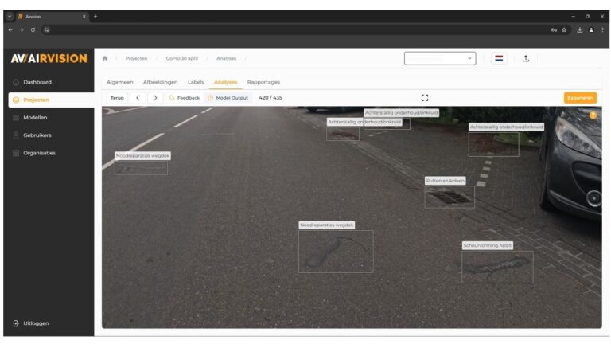Select the Airvision browser tab
The height and width of the screenshot is (344, 611).
[52, 17]
